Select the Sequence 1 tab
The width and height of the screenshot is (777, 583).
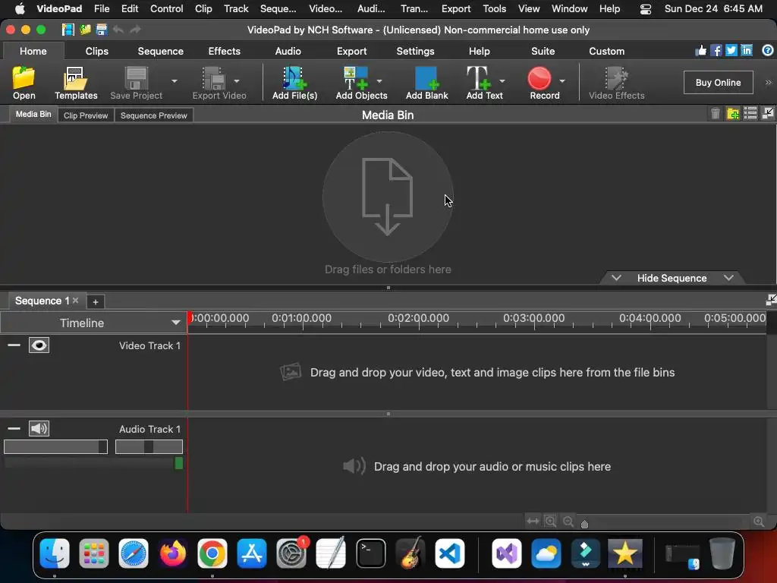point(42,301)
